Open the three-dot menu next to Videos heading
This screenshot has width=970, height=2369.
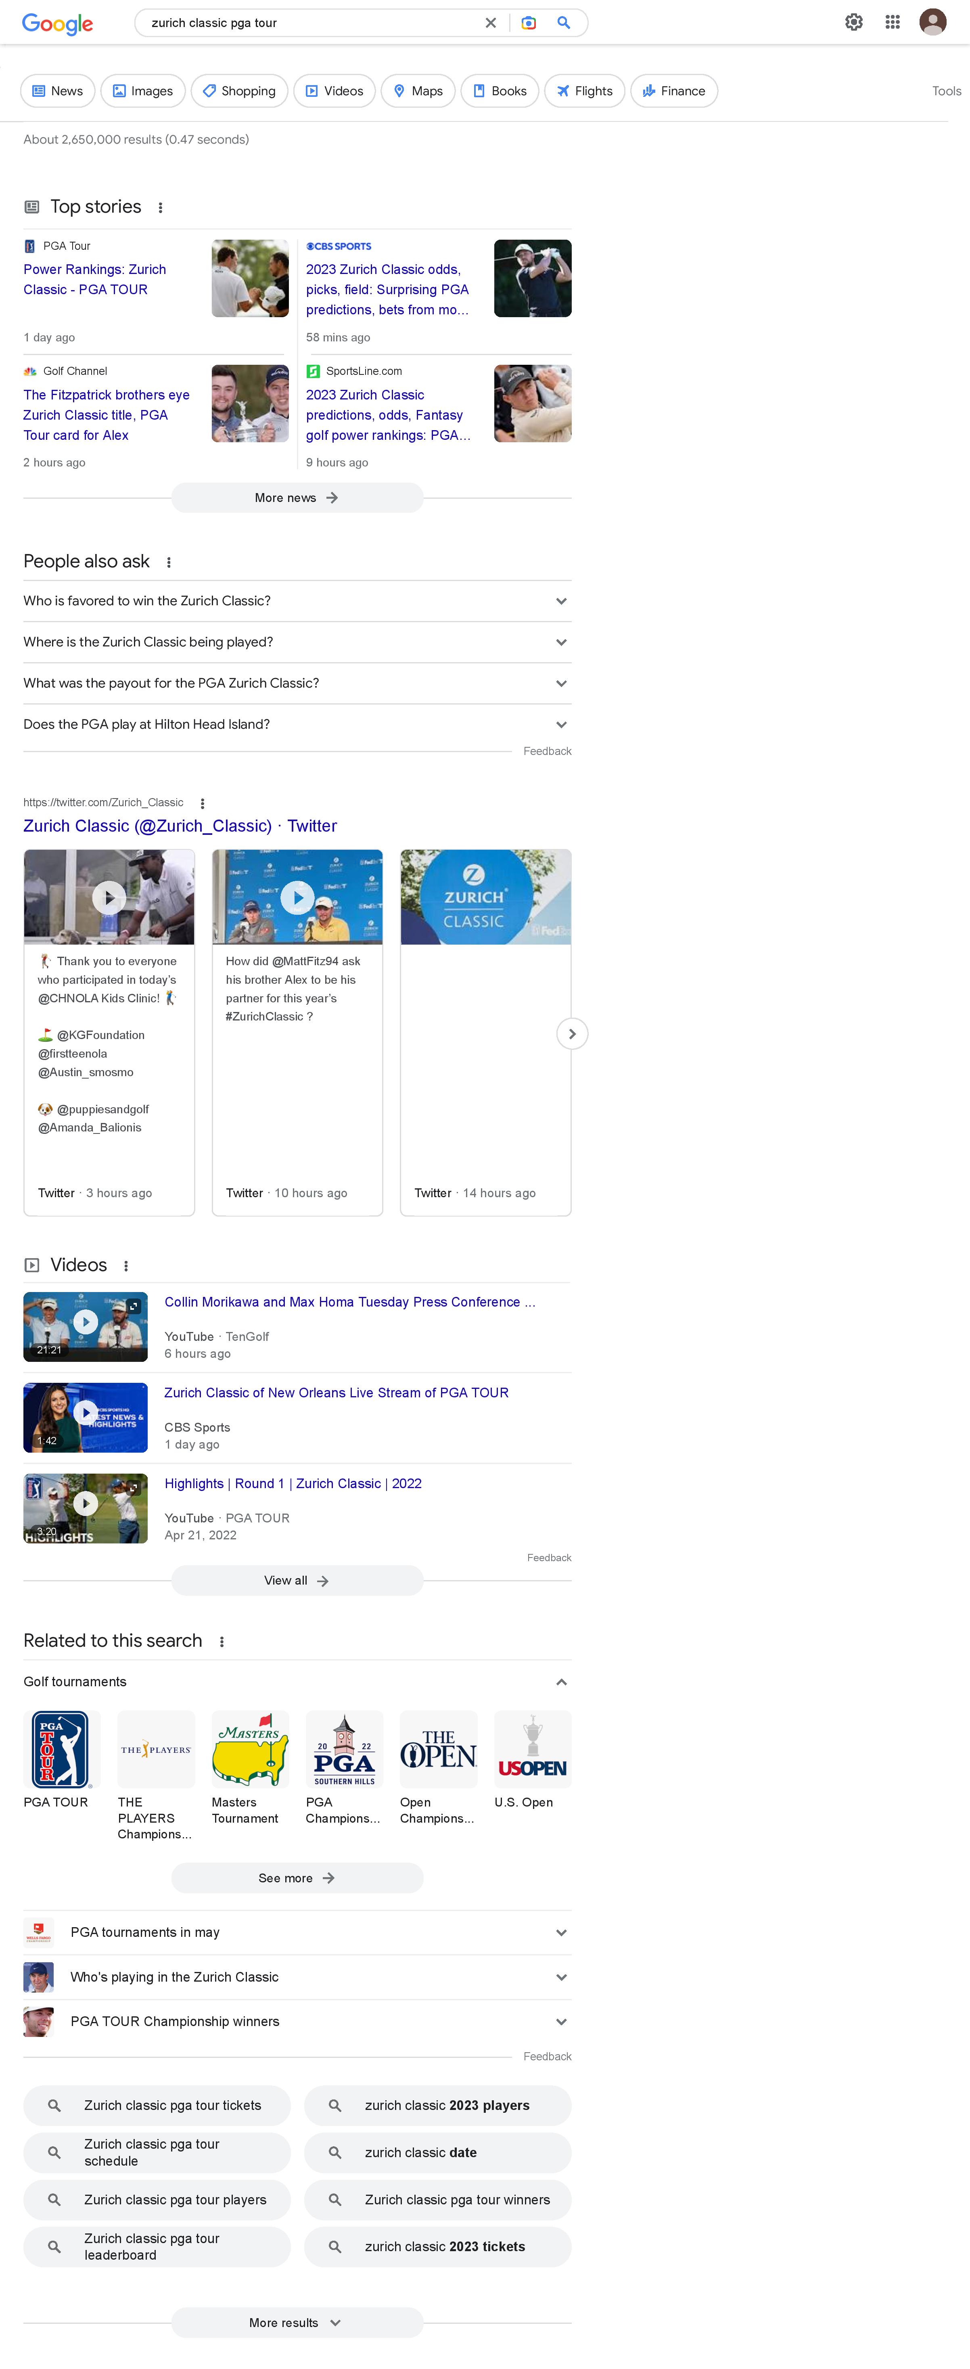coord(126,1266)
